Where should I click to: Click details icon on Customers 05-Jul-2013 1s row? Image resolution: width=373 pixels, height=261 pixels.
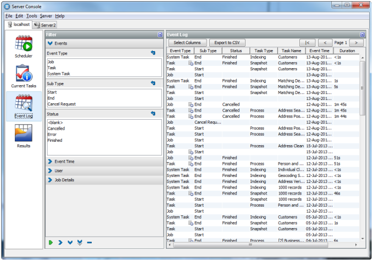coord(191,223)
